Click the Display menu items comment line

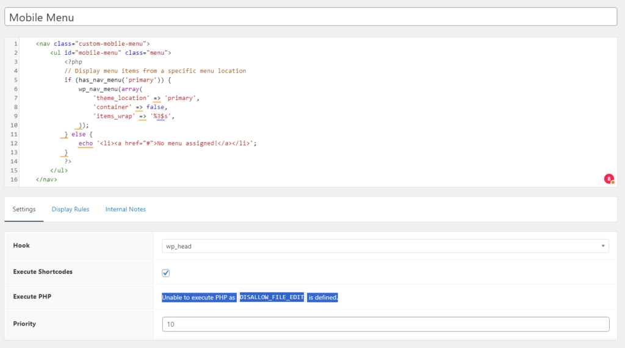[x=155, y=71]
